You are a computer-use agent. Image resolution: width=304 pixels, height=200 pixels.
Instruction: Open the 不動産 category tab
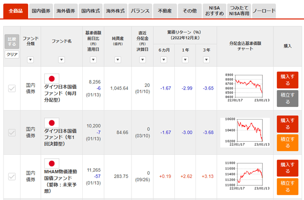click(x=165, y=11)
